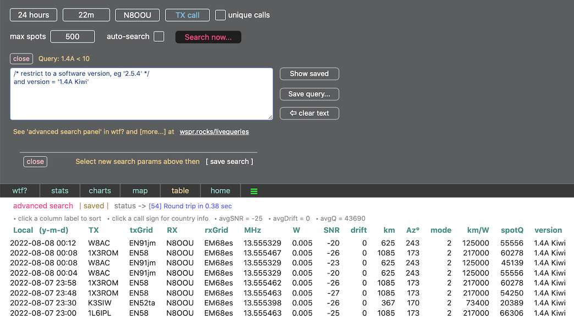Go to the wtf? help tab
This screenshot has width=574, height=319.
point(20,191)
